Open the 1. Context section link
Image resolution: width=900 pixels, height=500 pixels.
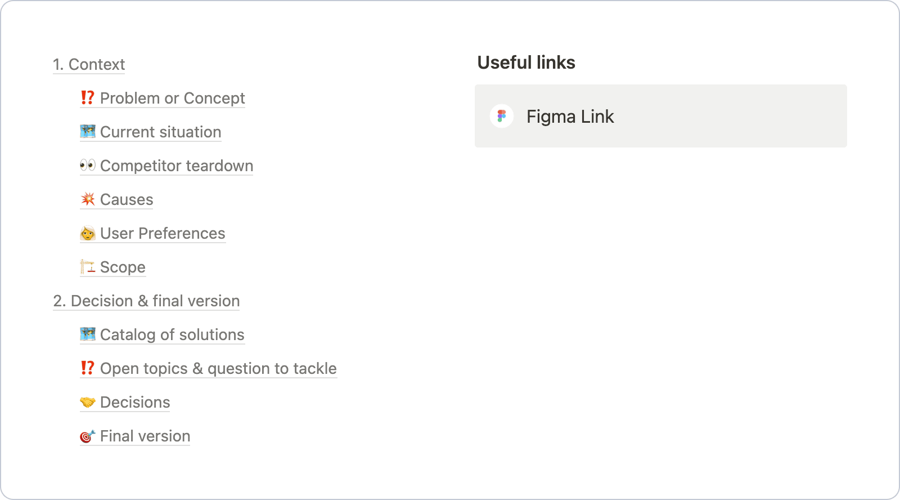(x=89, y=65)
